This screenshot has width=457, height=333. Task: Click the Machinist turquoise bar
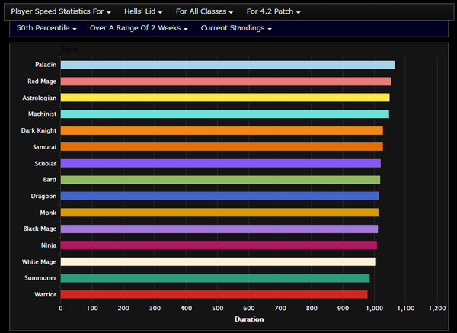point(225,114)
